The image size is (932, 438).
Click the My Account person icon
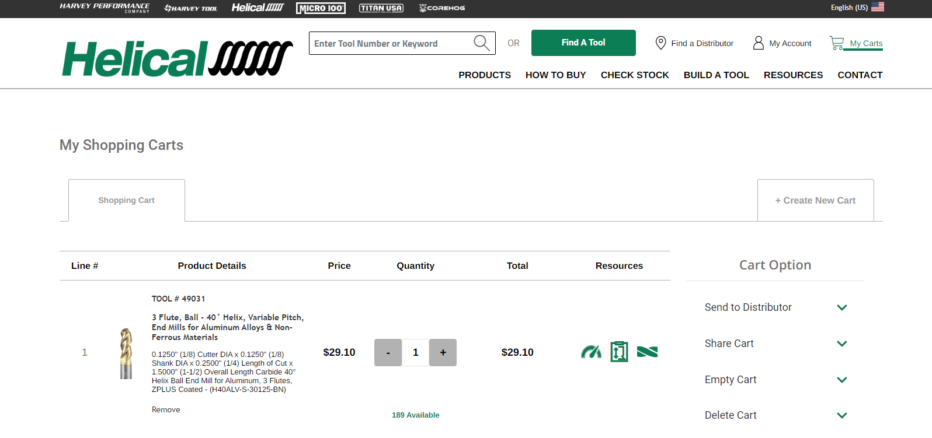tap(758, 43)
